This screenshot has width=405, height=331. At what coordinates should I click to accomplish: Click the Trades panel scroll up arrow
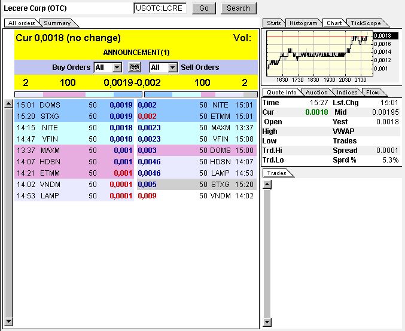[267, 183]
